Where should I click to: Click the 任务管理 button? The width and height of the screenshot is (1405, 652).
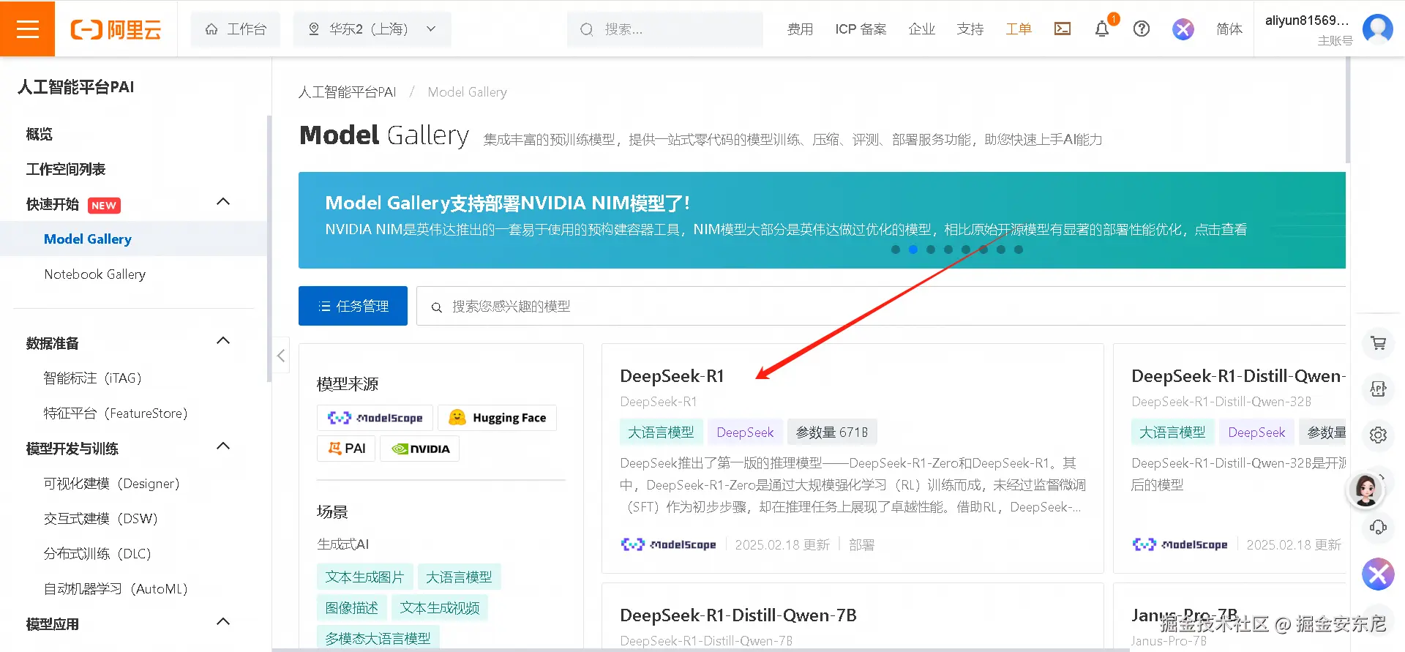(353, 306)
